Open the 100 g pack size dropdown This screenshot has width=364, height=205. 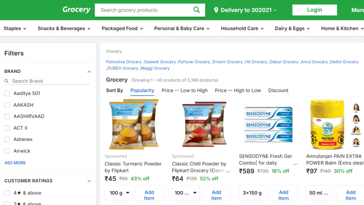click(119, 193)
